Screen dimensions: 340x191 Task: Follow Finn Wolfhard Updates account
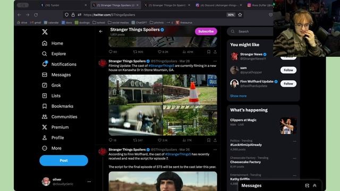tap(288, 84)
